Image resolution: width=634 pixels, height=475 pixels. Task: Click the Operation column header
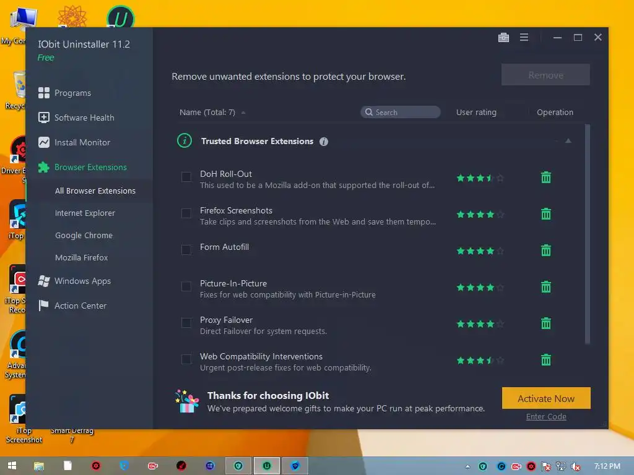pyautogui.click(x=555, y=113)
